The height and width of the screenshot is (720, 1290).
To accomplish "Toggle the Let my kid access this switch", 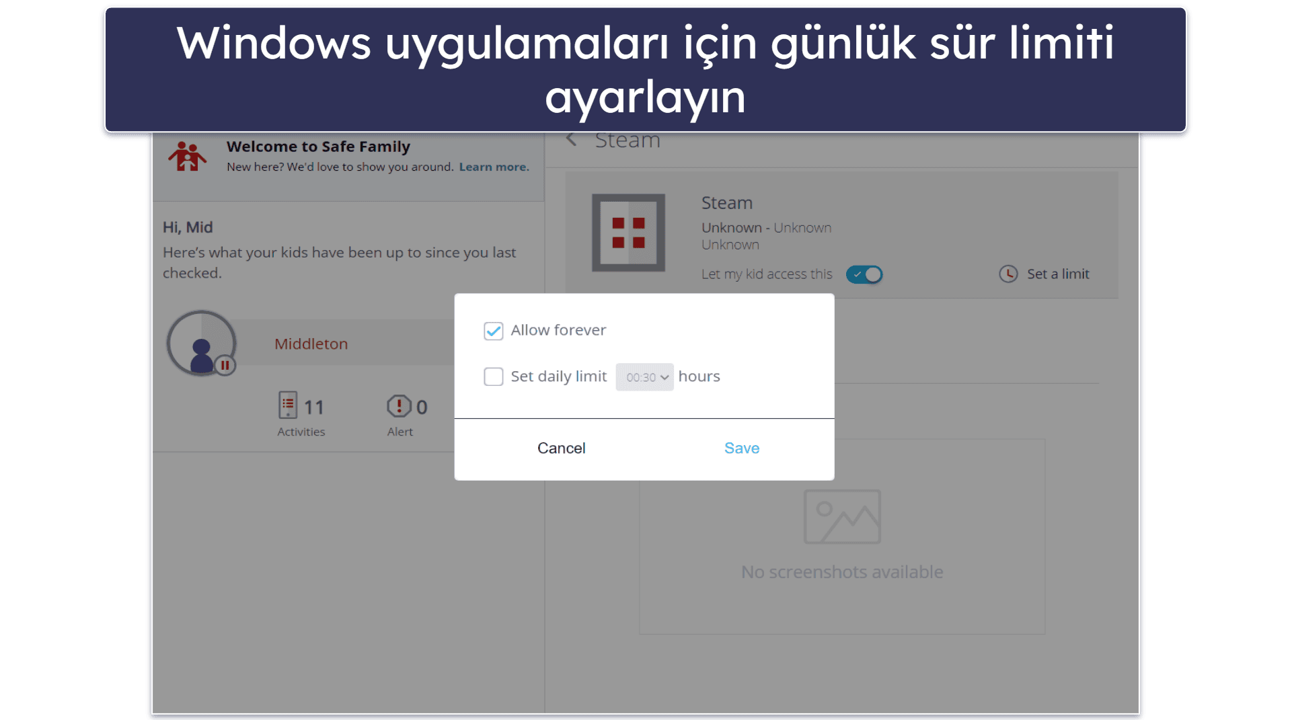I will point(864,274).
